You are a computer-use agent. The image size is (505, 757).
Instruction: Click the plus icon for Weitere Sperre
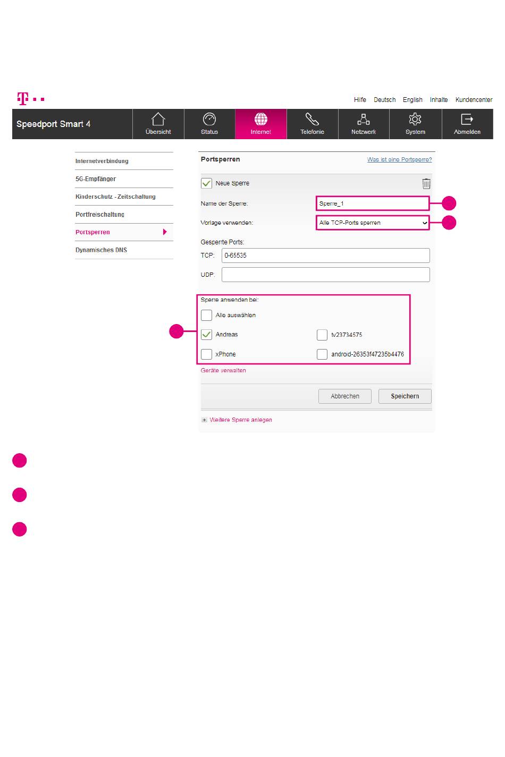point(204,420)
